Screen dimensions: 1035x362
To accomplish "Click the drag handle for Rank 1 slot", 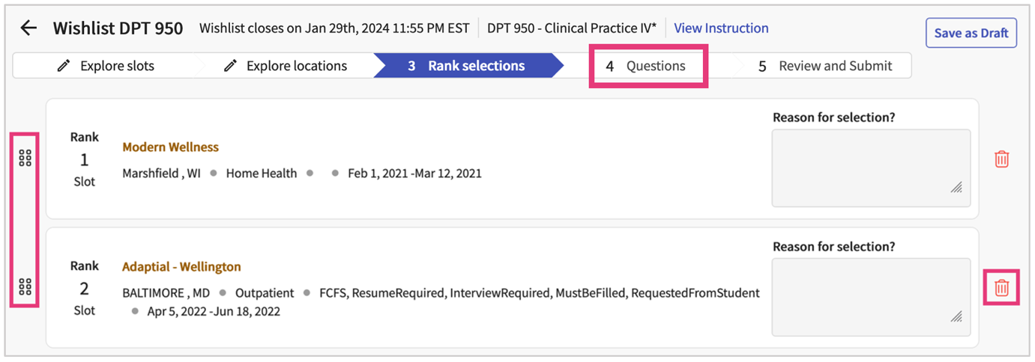I will point(25,158).
